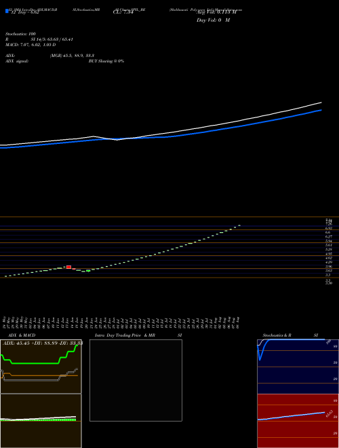Click the green +DY line in ADX panel

coord(35,363)
